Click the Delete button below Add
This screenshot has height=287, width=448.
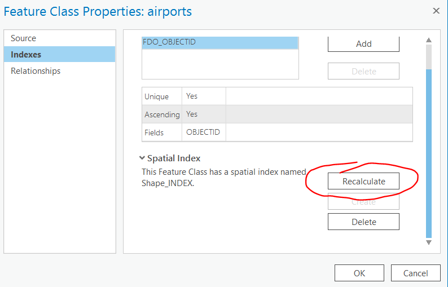363,72
